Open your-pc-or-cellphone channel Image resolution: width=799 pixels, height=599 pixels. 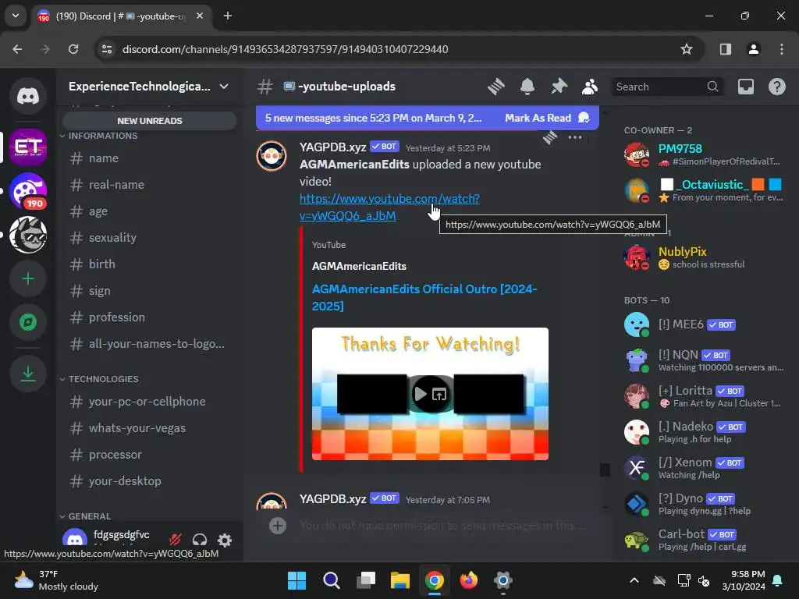click(149, 402)
